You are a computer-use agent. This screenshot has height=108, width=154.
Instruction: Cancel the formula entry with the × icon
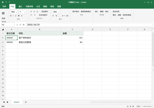(x=17, y=25)
